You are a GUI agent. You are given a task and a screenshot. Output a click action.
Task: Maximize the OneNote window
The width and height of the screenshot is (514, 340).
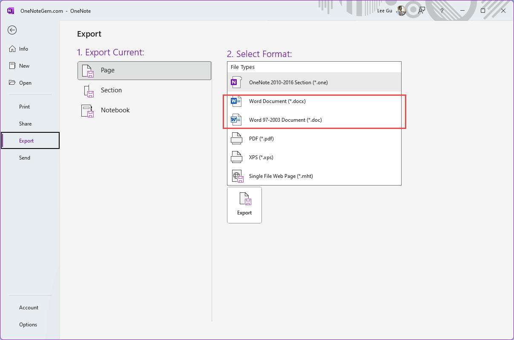click(x=483, y=11)
